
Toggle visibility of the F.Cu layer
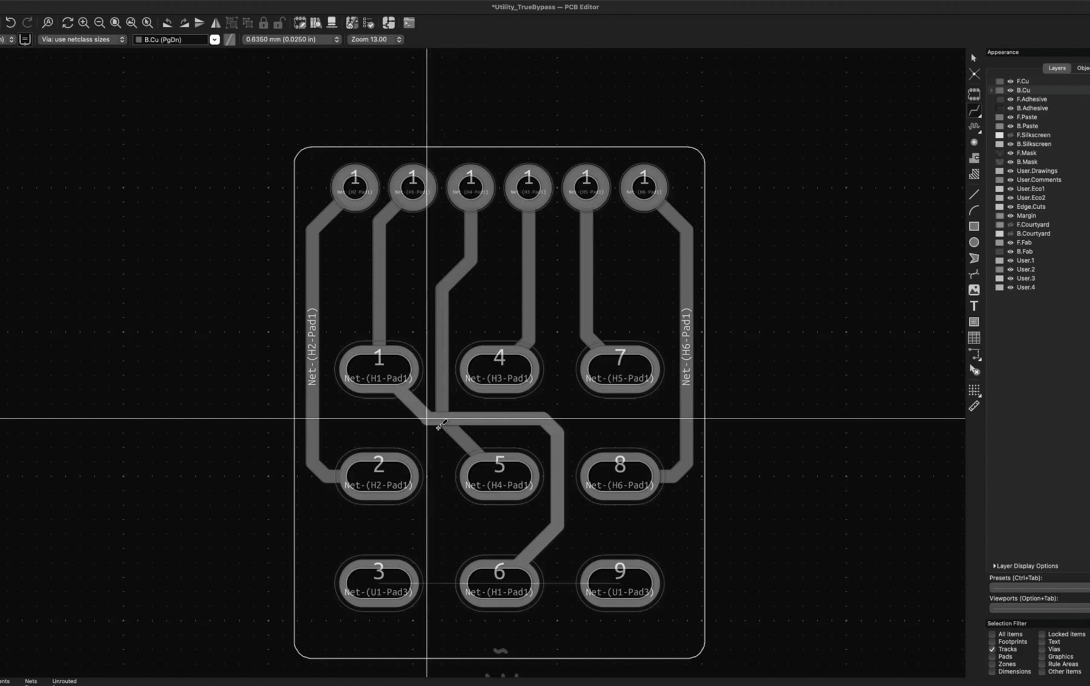(1010, 81)
